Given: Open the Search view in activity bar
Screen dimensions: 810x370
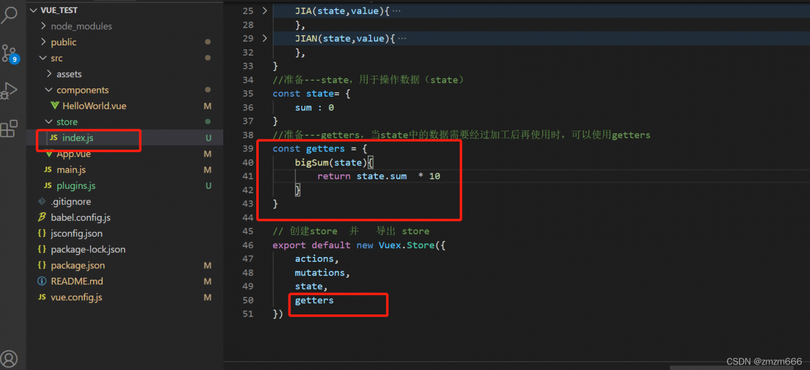Looking at the screenshot, I should [9, 15].
